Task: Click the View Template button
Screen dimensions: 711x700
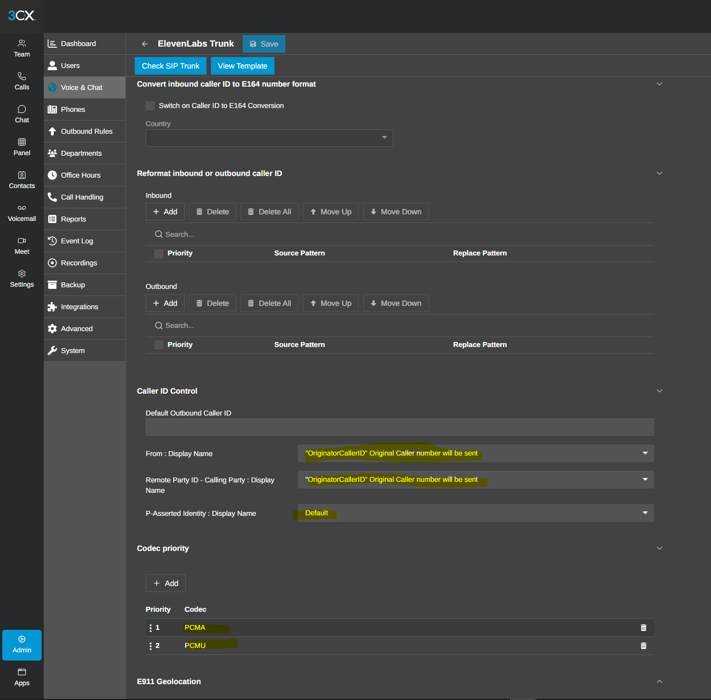Action: (243, 66)
